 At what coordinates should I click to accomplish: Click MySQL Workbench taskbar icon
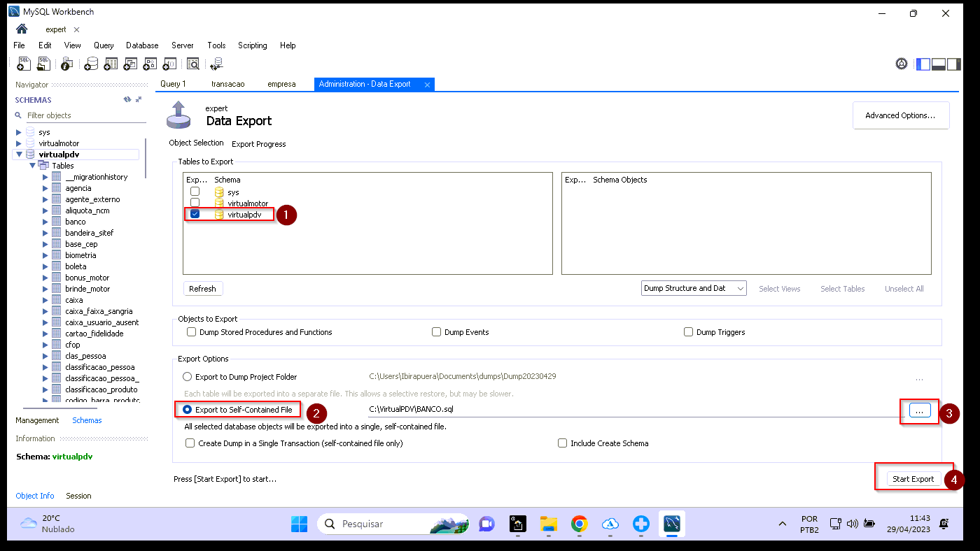click(x=672, y=523)
